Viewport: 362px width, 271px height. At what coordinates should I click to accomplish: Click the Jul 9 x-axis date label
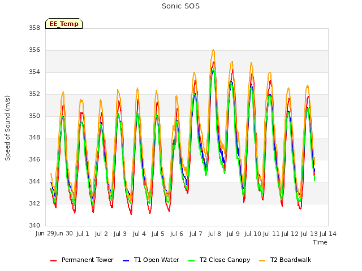233,234
